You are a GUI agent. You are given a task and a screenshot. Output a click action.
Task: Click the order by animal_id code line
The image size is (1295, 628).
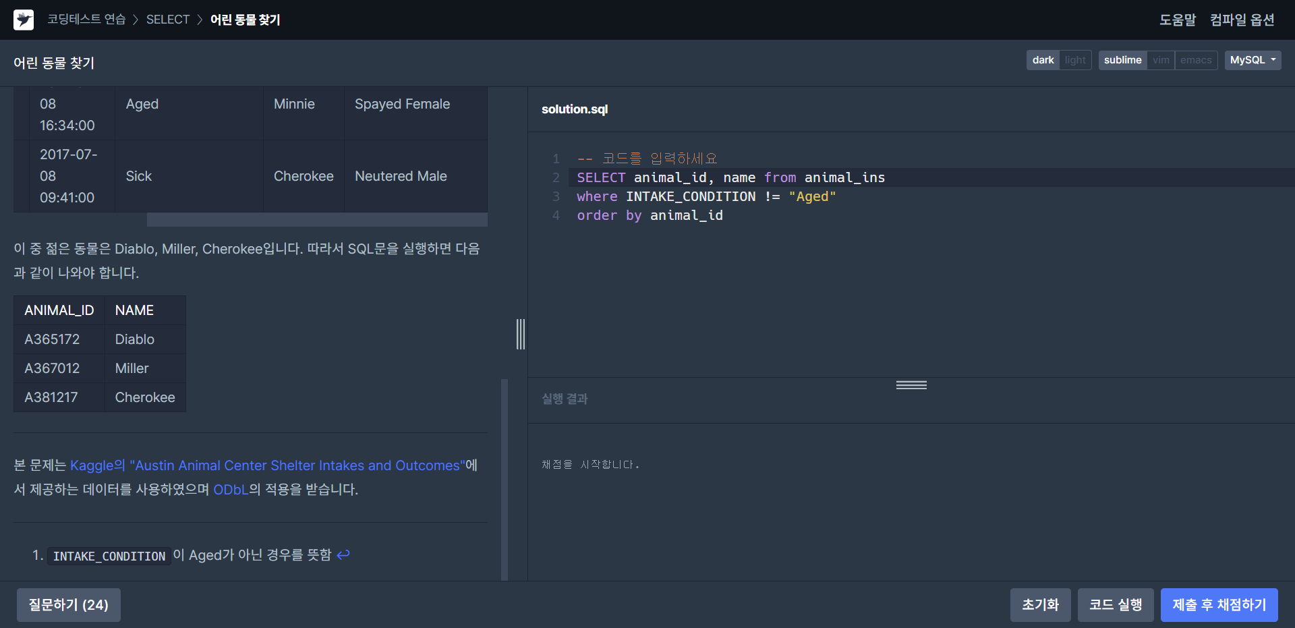650,215
